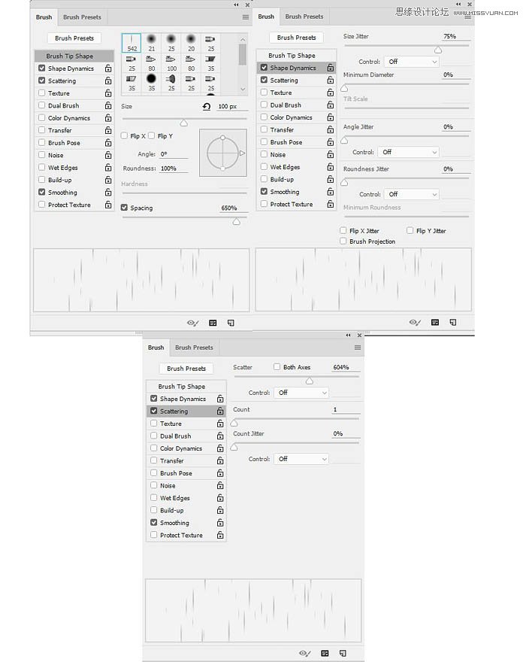Click eye preview icon under Size Jitter panel
This screenshot has width=526, height=662.
tap(414, 322)
